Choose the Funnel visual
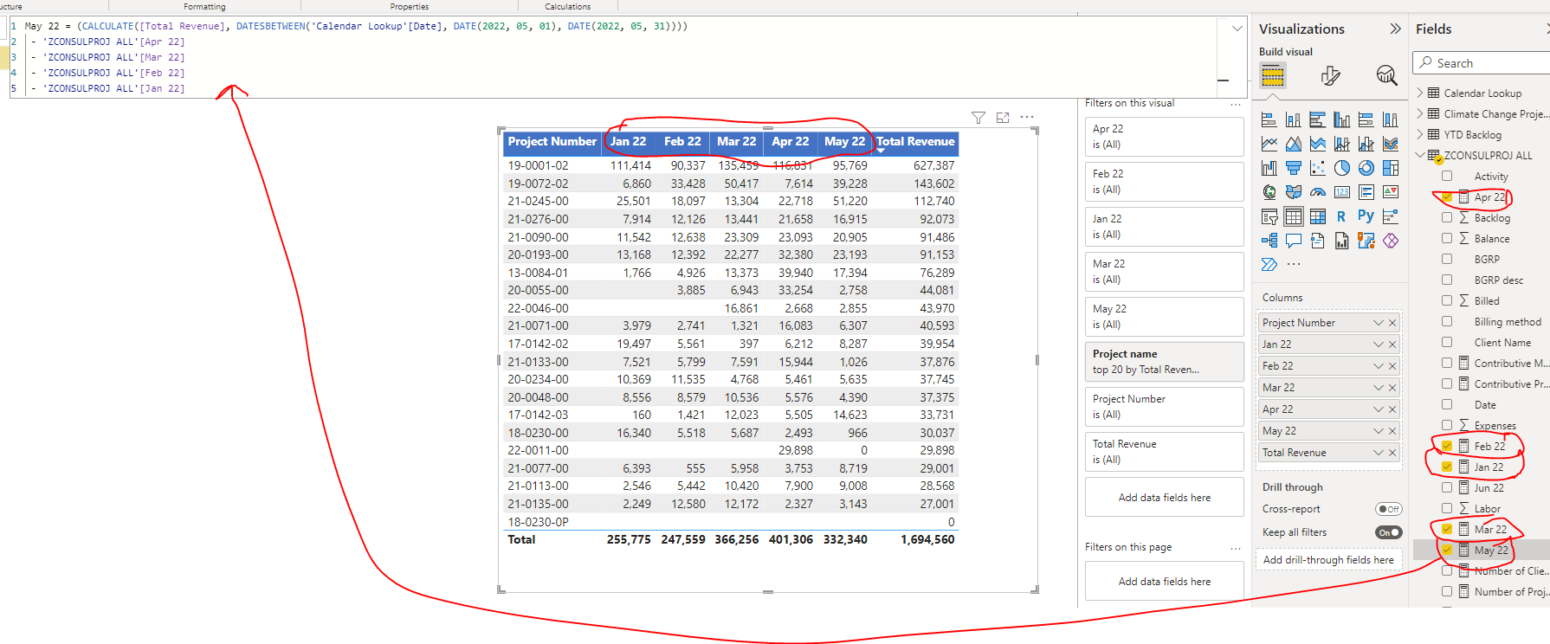This screenshot has height=644, width=1550. (x=1294, y=168)
